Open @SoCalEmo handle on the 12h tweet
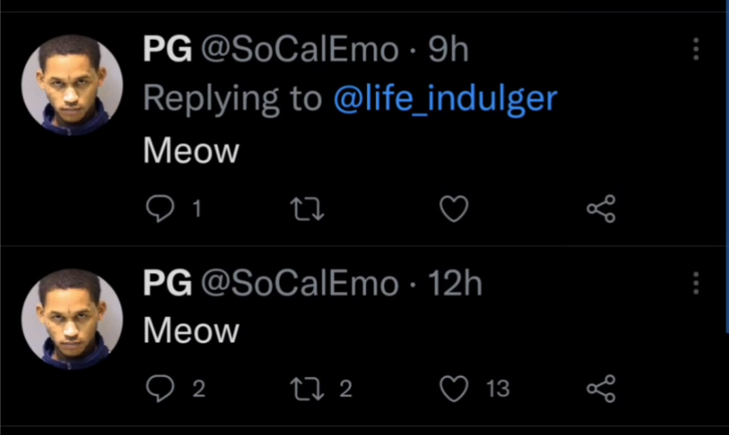This screenshot has width=729, height=435. point(300,283)
